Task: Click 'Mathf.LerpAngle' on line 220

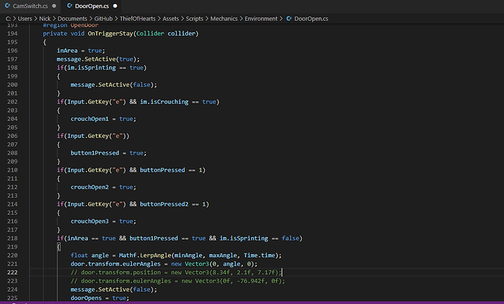Action: tap(145, 255)
